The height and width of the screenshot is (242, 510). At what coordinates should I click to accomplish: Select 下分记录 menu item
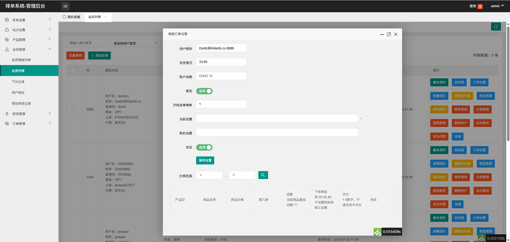[x=18, y=82]
